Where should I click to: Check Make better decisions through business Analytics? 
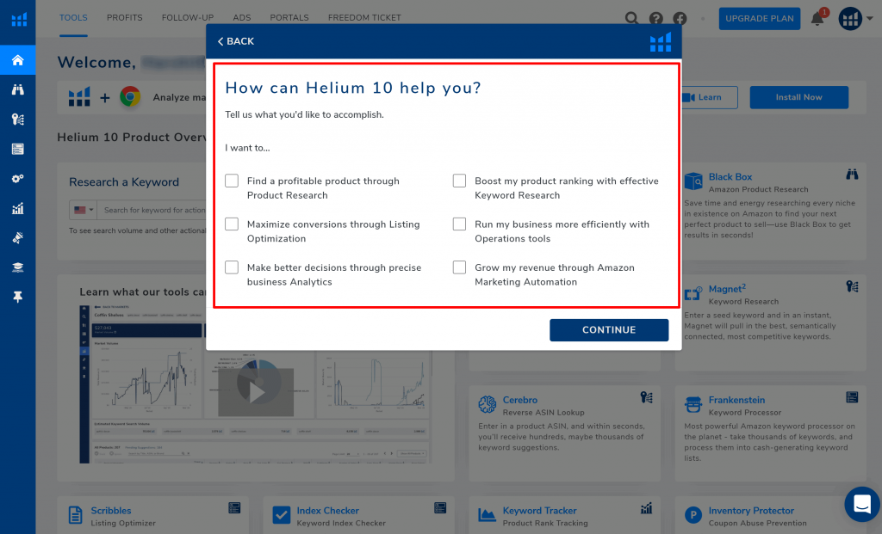click(232, 267)
